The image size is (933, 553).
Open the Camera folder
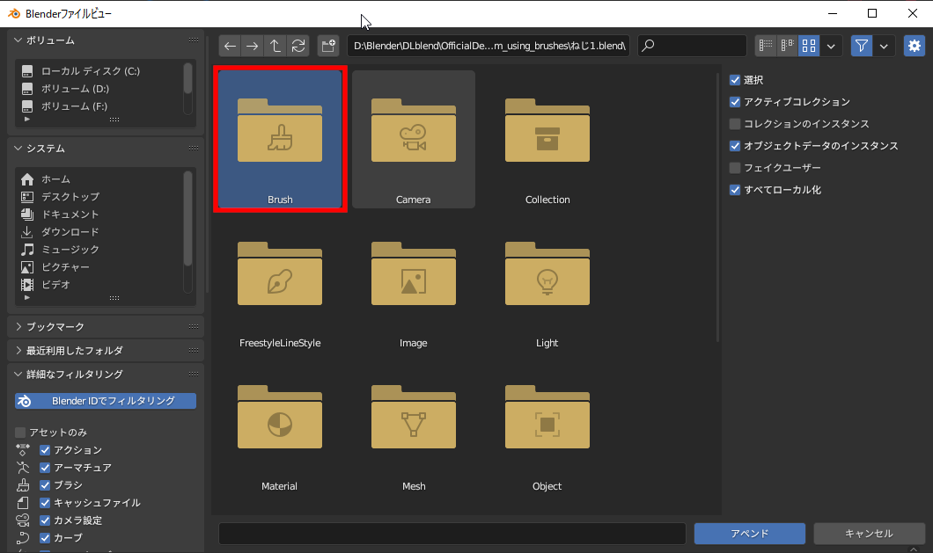(x=414, y=139)
